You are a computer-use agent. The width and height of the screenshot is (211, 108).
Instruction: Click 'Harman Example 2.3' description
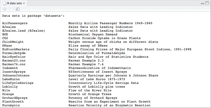(x=86, y=60)
